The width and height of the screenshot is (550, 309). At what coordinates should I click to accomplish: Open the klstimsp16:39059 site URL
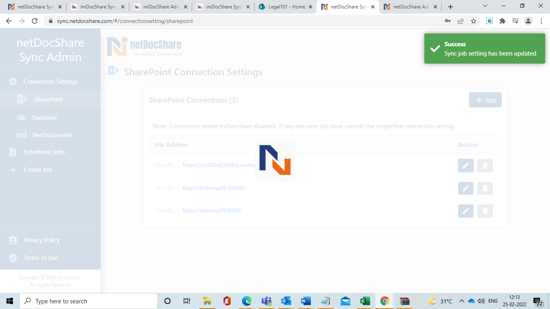click(x=214, y=188)
